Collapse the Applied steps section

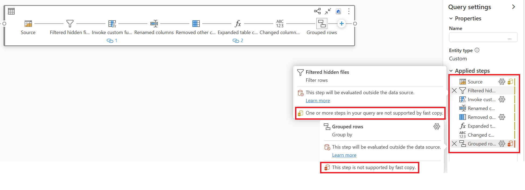tap(451, 71)
